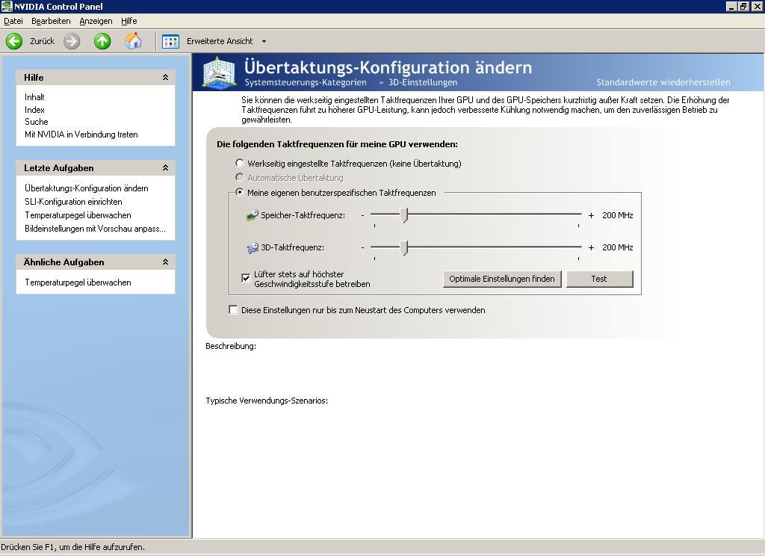Click the plus sign of Speicher-Taktfrequenz slider
The image size is (765, 556).
coord(592,215)
